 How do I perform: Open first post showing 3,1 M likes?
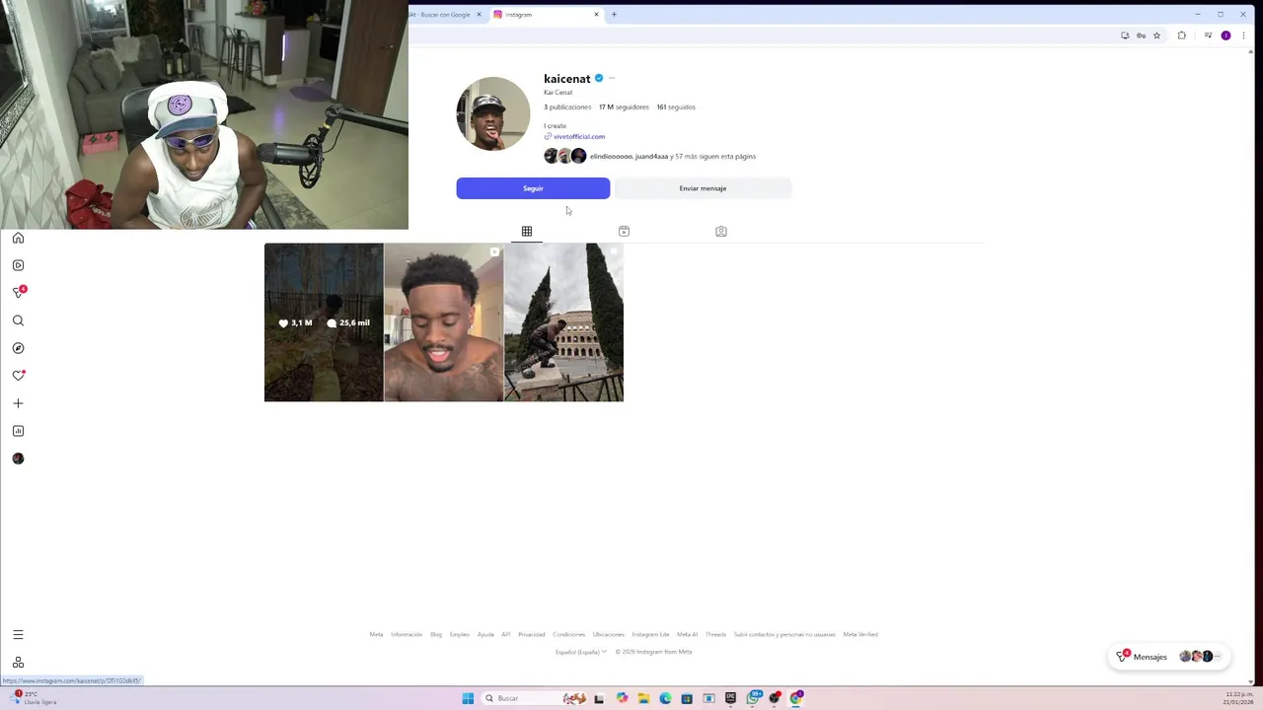coord(324,322)
